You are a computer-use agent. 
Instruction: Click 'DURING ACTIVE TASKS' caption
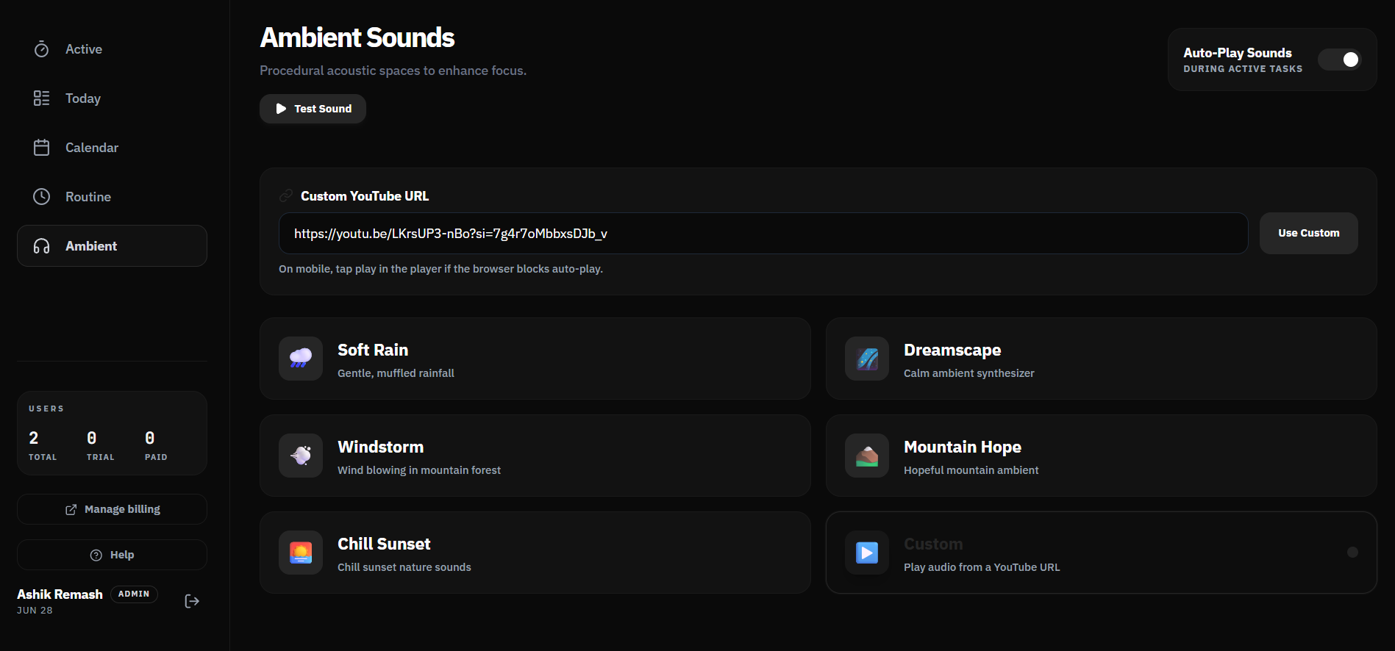[1243, 69]
